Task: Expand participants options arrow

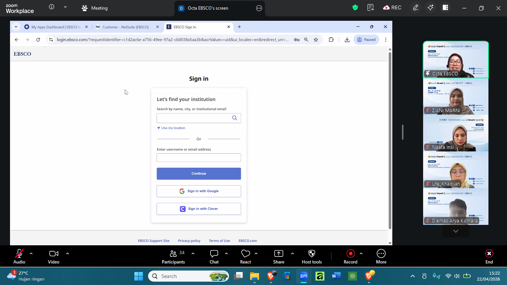Action: 193,253
